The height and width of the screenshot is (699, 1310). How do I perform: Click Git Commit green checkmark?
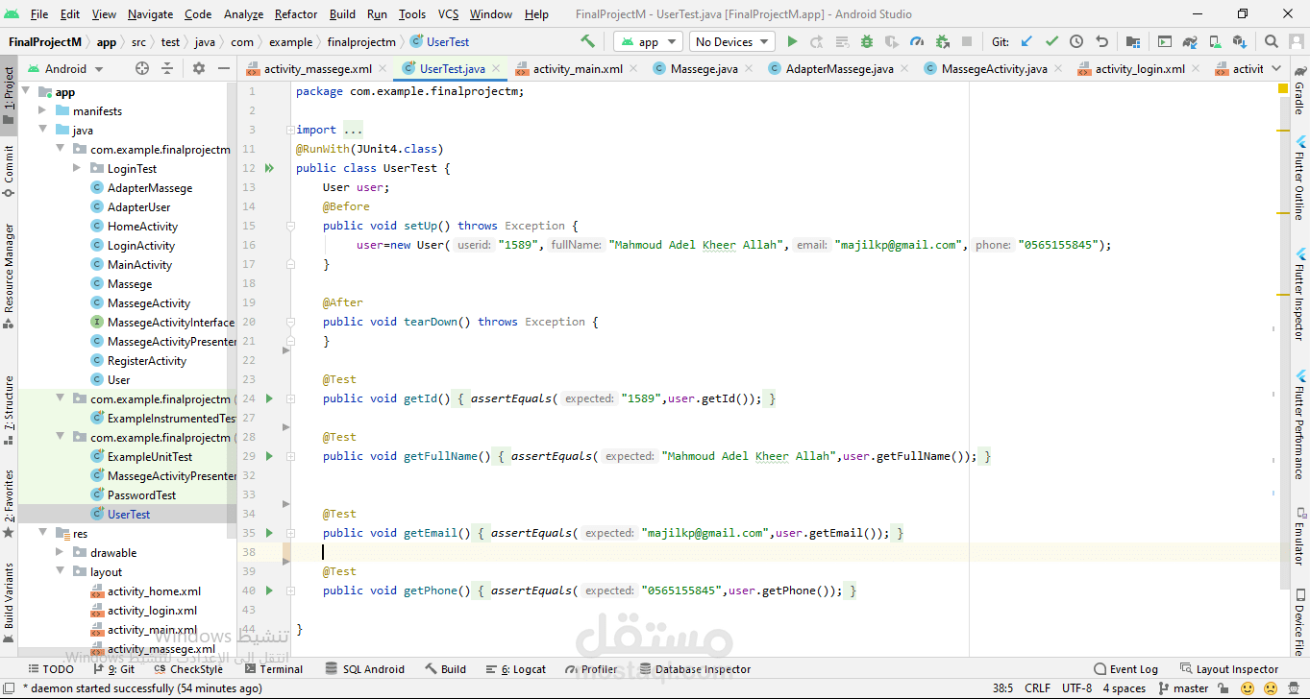pos(1051,41)
